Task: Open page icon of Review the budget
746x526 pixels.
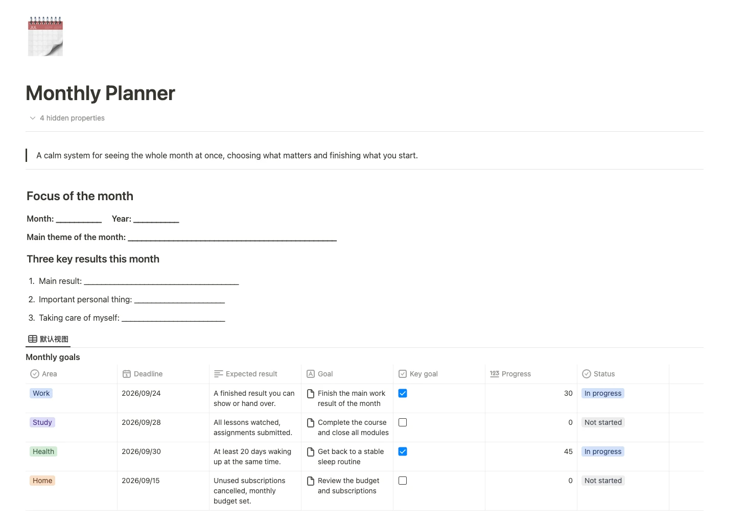Action: click(x=311, y=481)
